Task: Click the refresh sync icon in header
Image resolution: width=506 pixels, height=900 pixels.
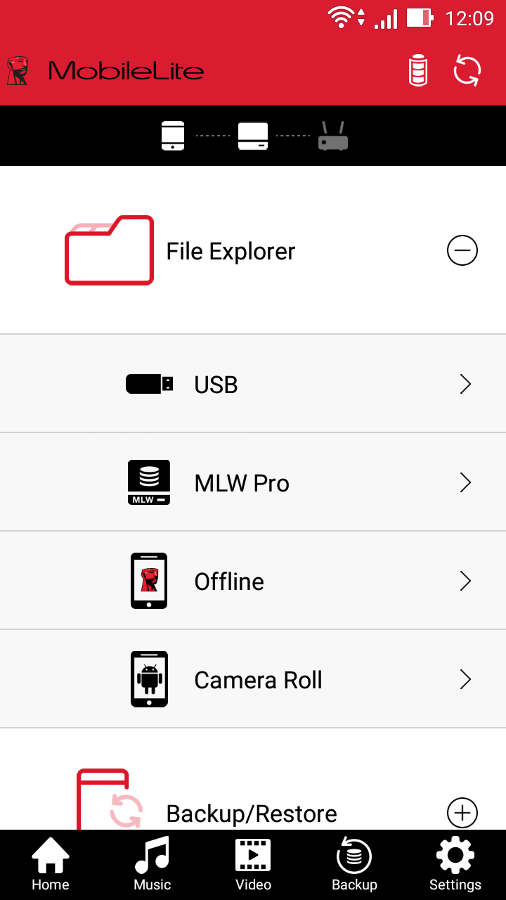Action: tap(467, 70)
